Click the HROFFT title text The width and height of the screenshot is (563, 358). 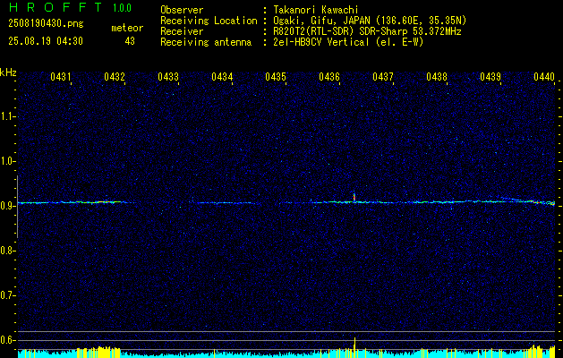coord(55,7)
